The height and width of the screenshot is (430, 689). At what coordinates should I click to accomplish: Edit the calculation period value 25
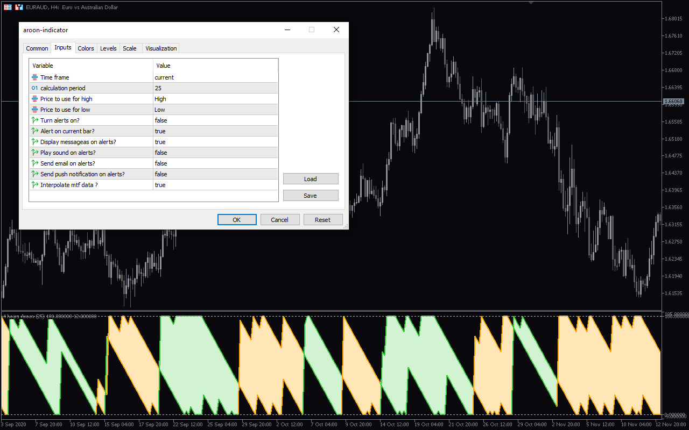pyautogui.click(x=215, y=88)
